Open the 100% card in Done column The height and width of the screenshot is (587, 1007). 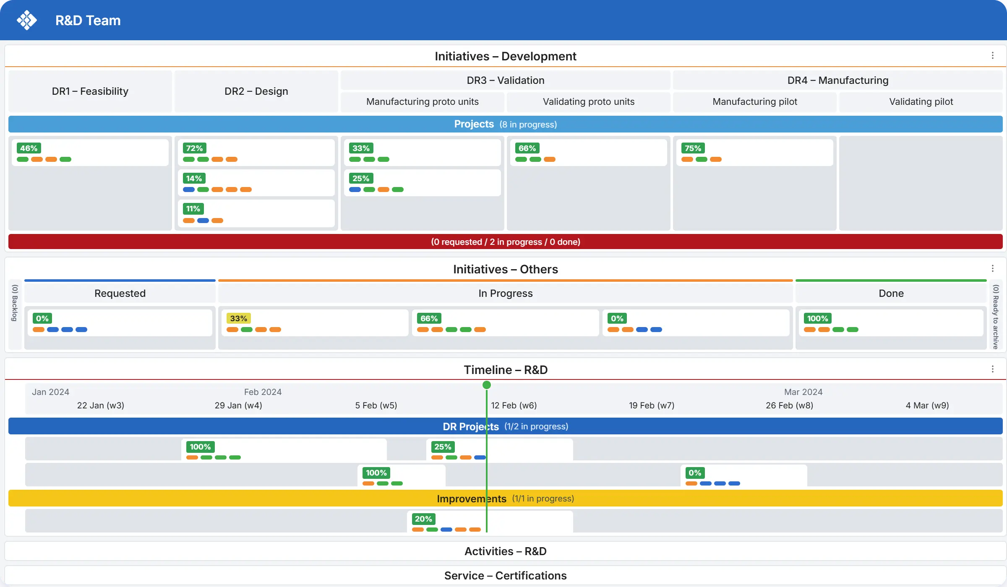click(x=891, y=323)
